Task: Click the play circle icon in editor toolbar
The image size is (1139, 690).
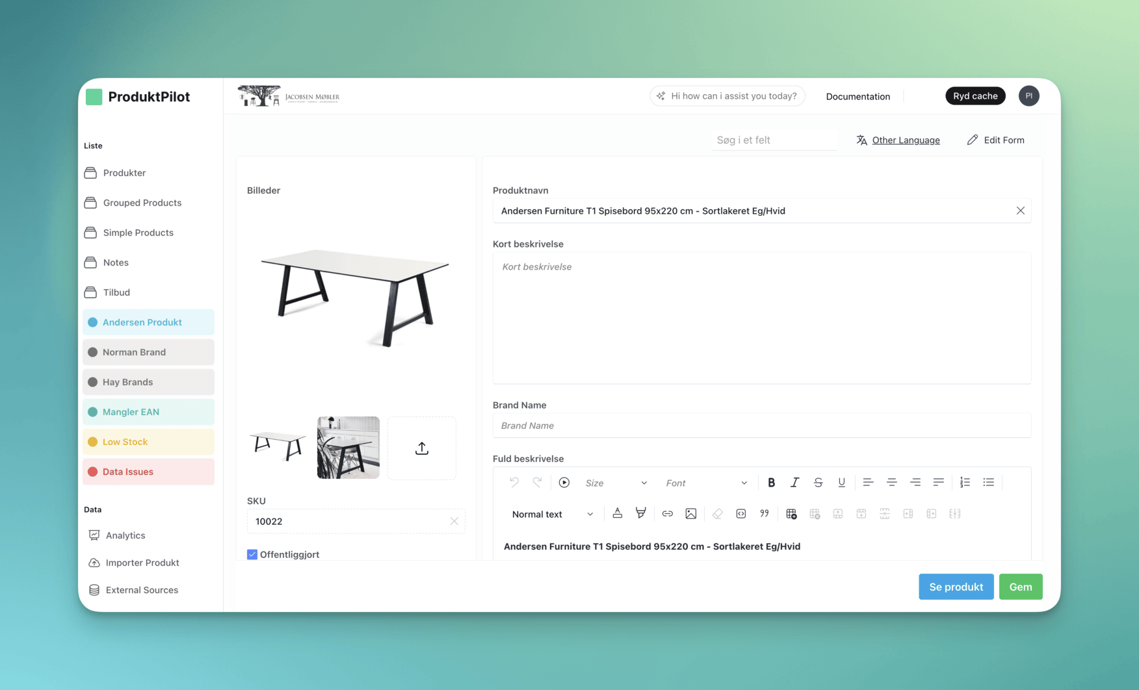Action: 564,482
